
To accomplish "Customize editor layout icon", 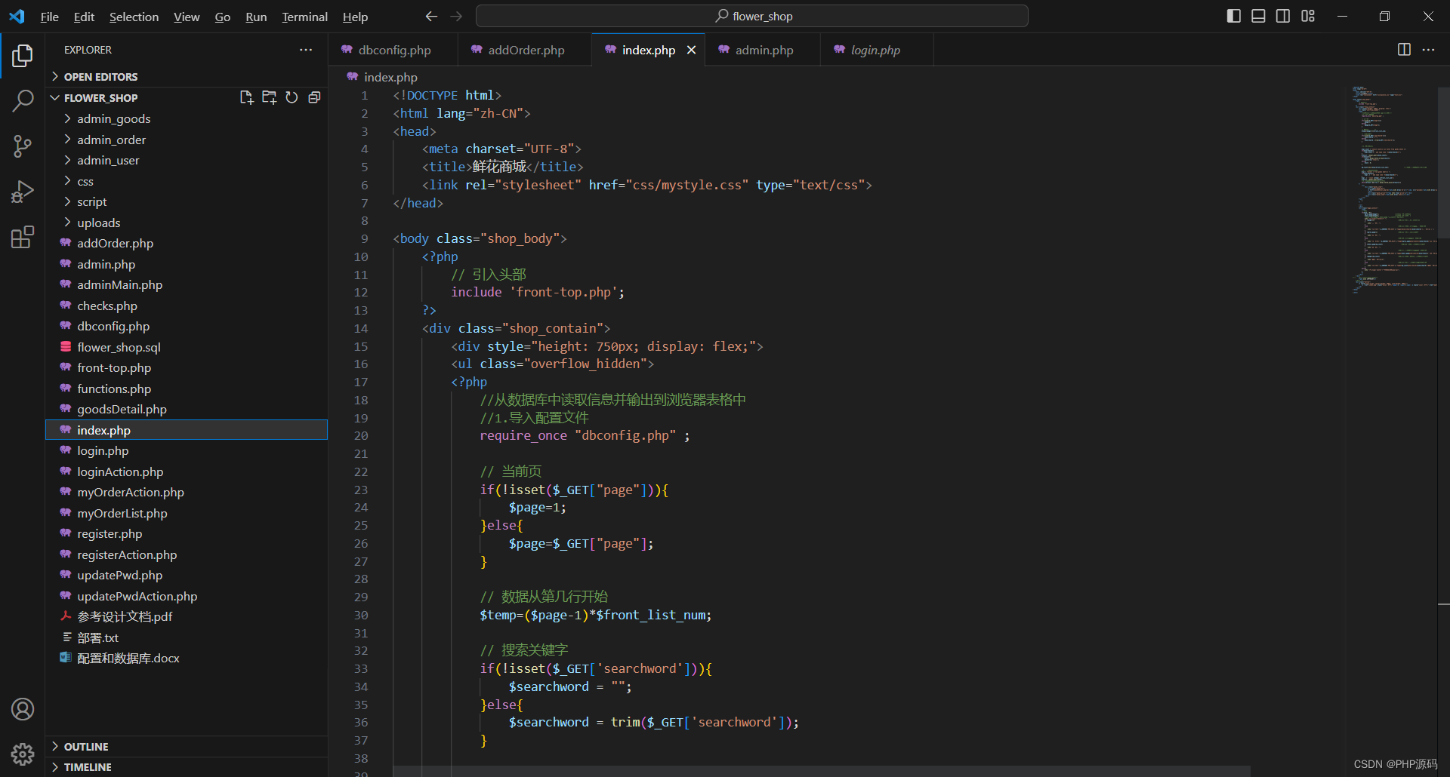I will 1308,16.
